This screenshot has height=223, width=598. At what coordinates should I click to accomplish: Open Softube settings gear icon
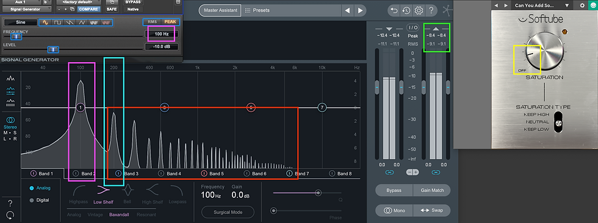point(582,5)
